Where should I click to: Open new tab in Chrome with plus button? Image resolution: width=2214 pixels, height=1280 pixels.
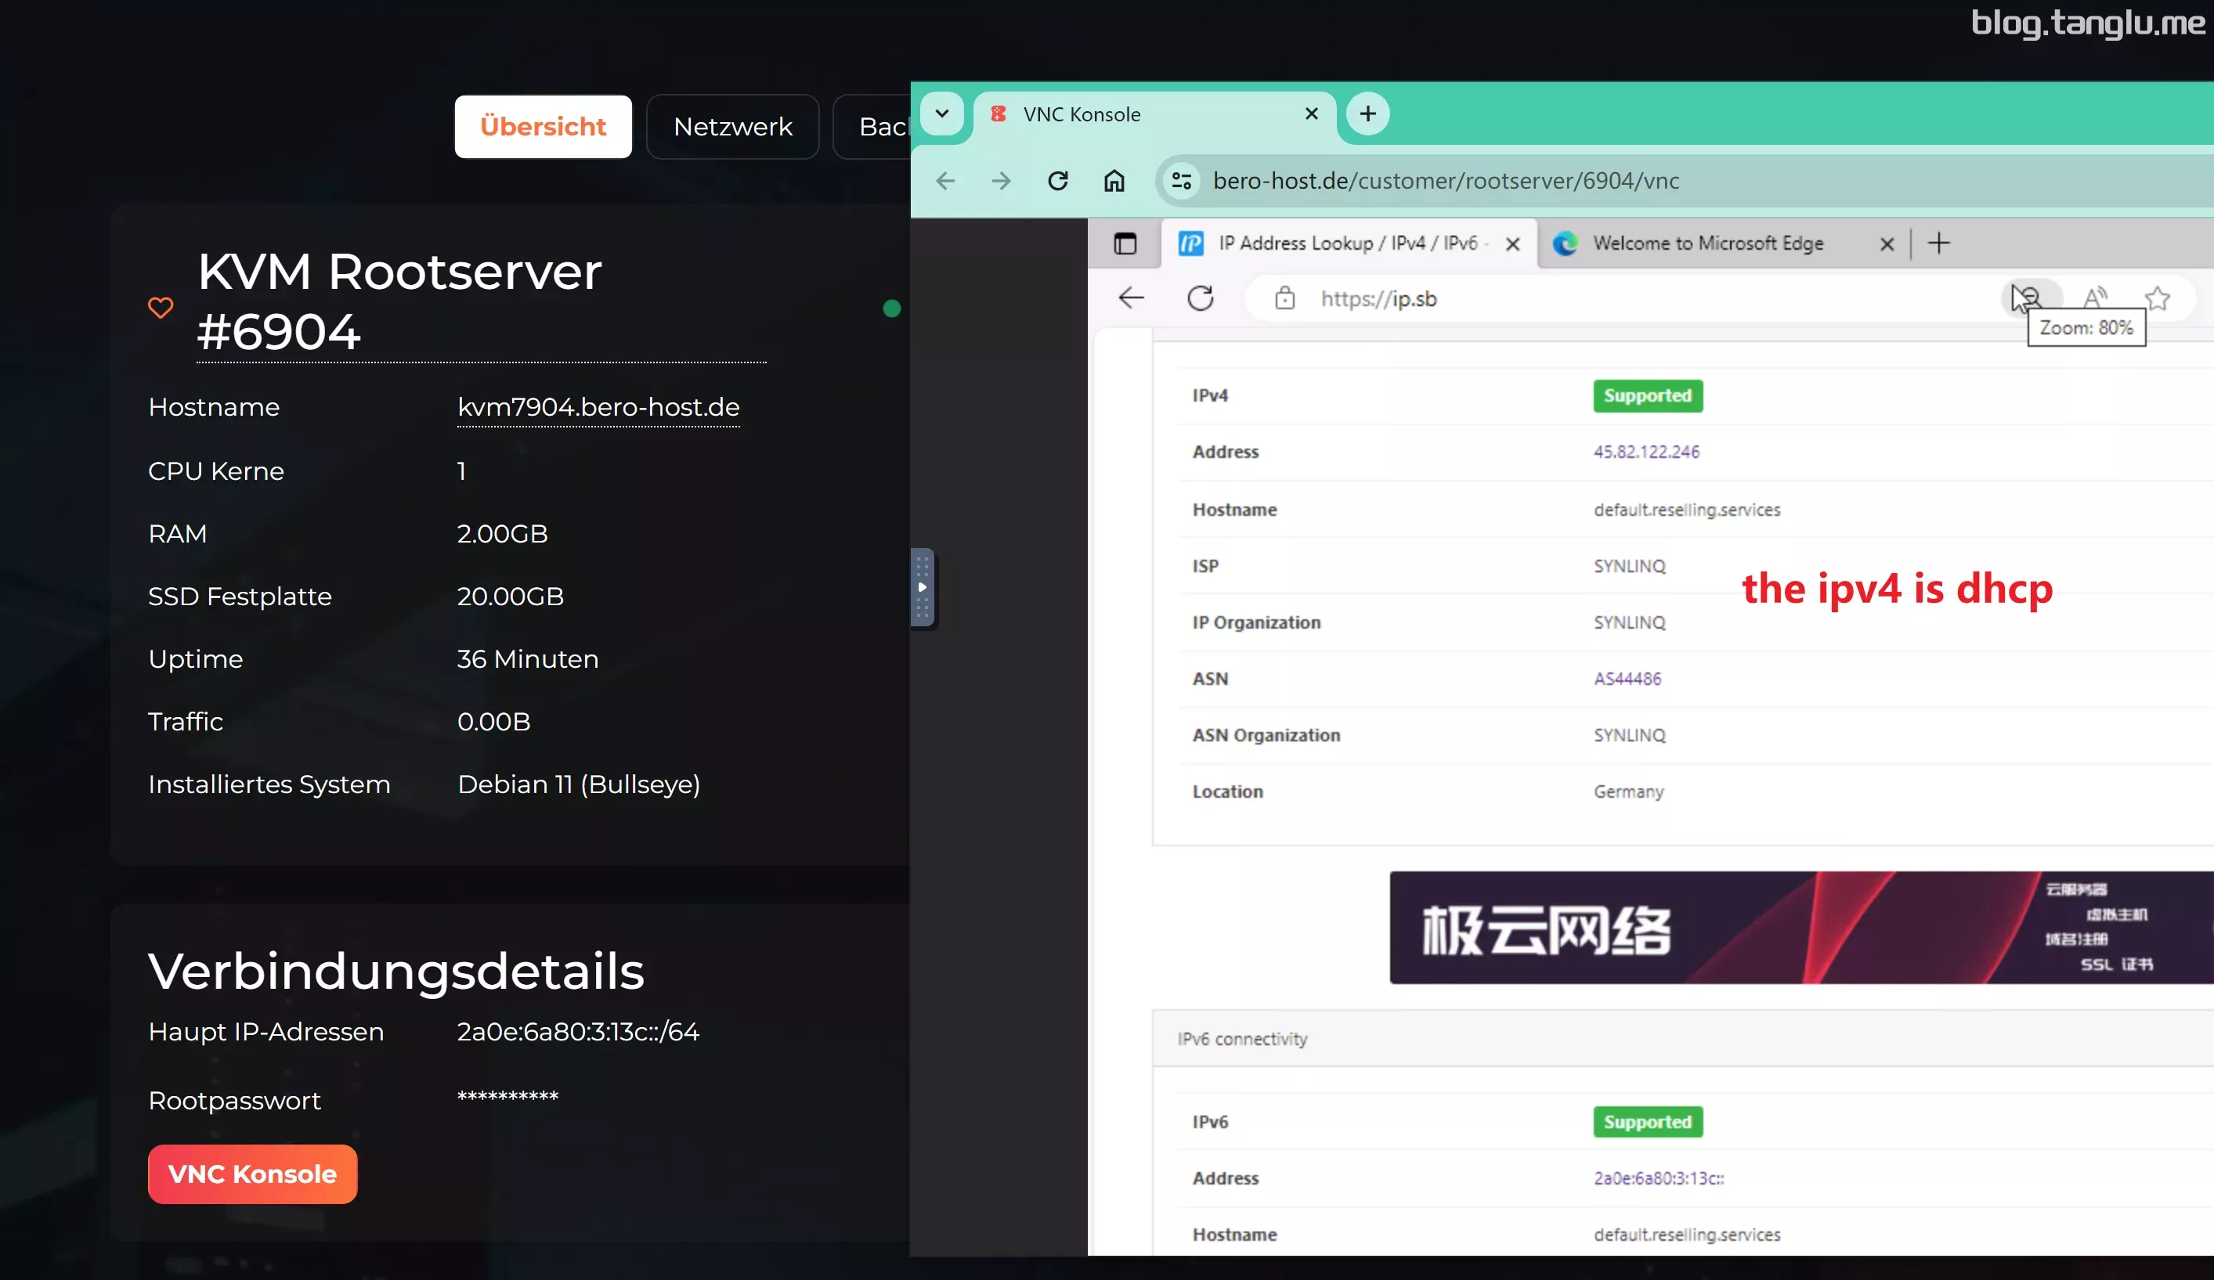click(1367, 114)
